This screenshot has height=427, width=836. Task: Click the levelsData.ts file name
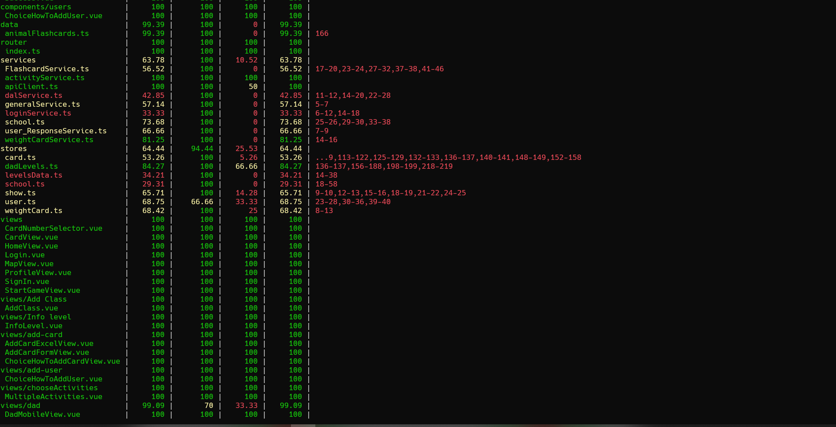[x=34, y=175]
